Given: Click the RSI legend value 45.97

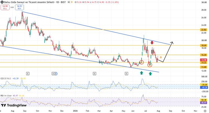Looking at the screenshot, I should (15, 96).
